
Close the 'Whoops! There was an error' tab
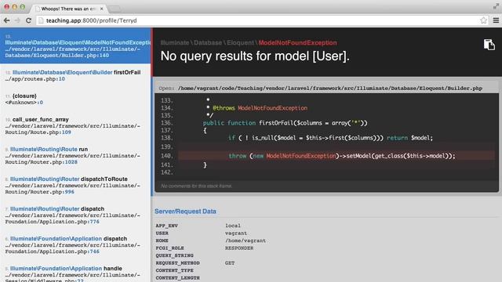click(x=101, y=9)
